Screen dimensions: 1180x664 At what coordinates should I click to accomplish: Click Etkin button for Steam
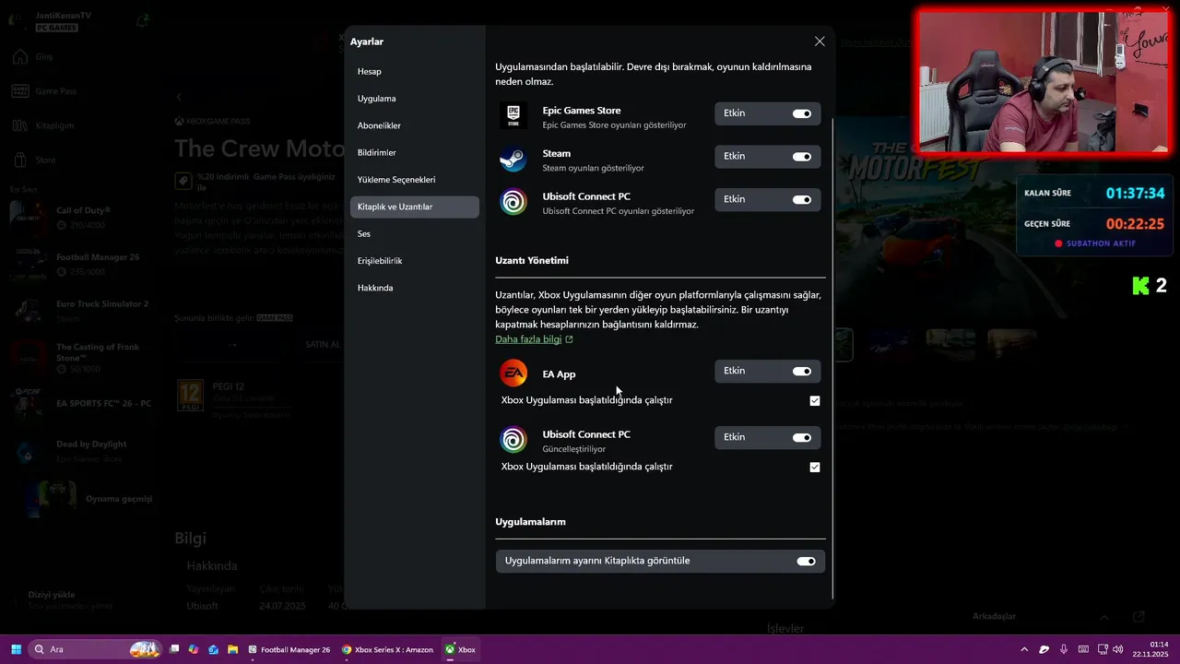point(767,157)
